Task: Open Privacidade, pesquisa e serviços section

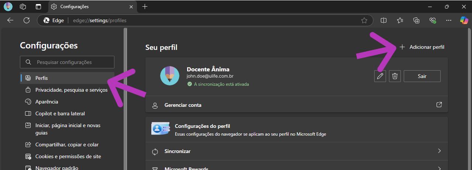Action: click(x=67, y=90)
